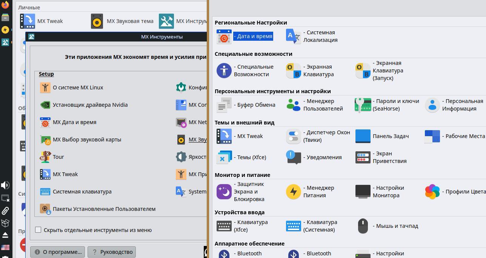This screenshot has height=258, width=486.
Task: Open Буфер Обмена clipboard settings
Action: pos(246,105)
